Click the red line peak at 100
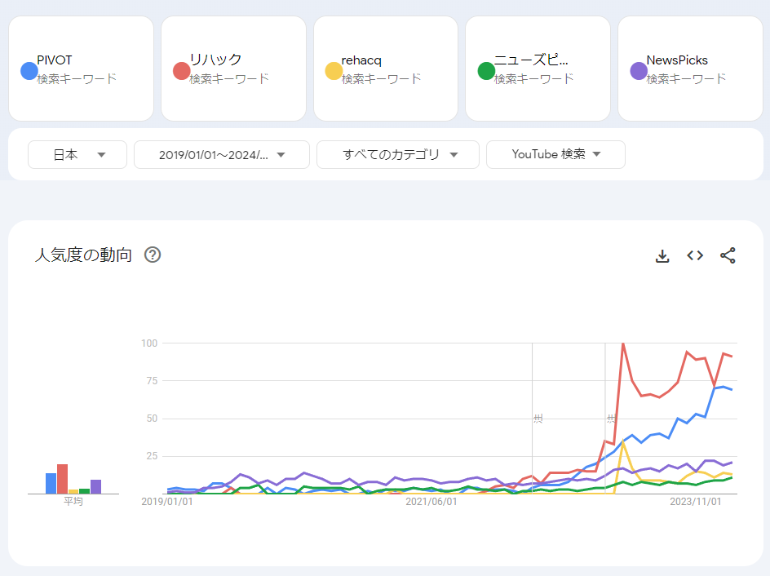This screenshot has width=770, height=576. [622, 343]
